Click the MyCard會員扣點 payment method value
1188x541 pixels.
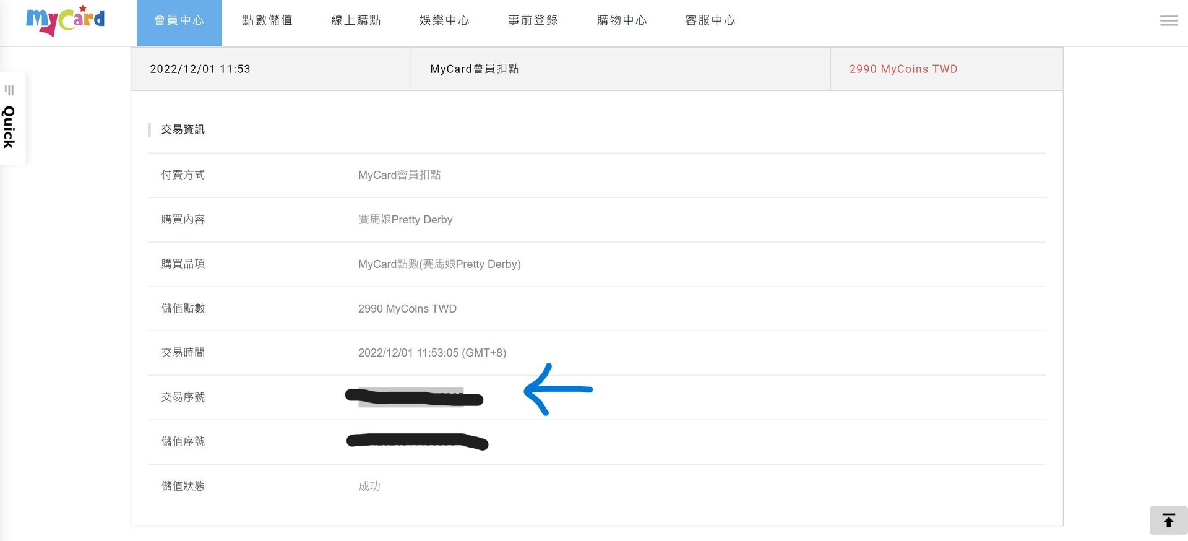pos(400,175)
